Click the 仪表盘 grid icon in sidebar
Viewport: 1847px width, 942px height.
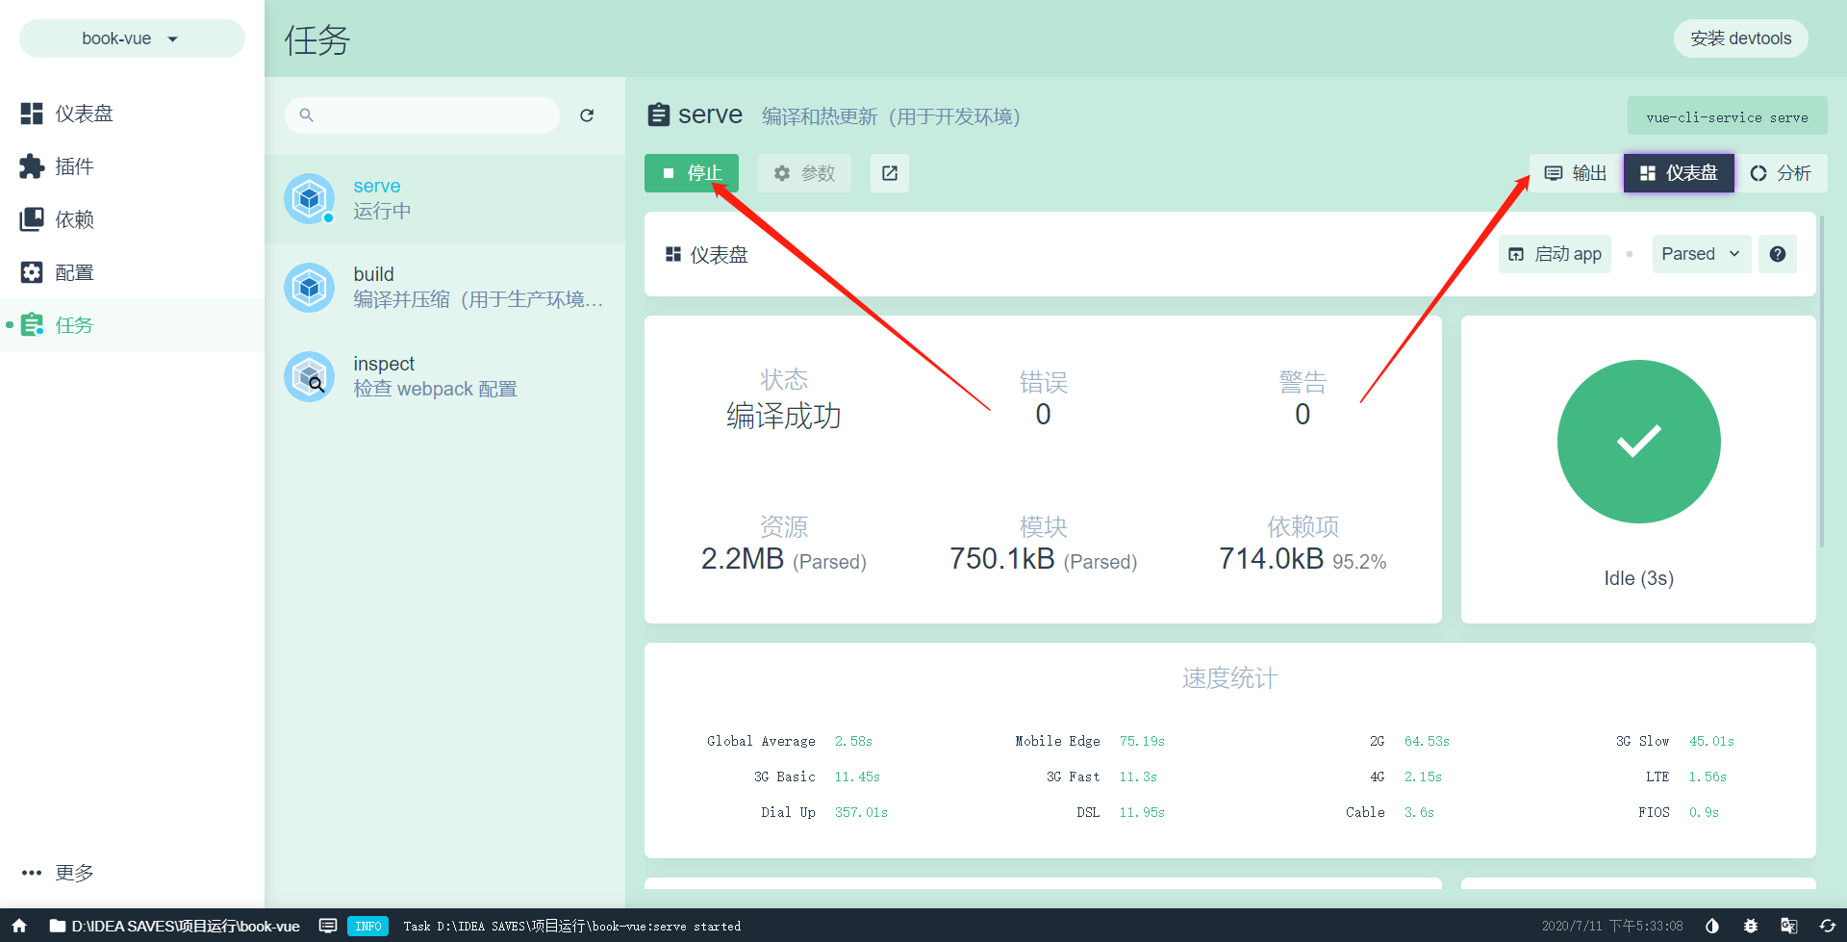point(32,114)
